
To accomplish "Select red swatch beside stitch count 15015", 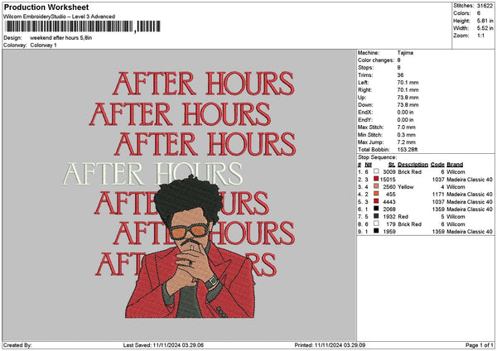I will [x=376, y=179].
